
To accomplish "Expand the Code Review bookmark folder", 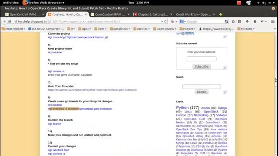I will pyautogui.click(x=165, y=29).
